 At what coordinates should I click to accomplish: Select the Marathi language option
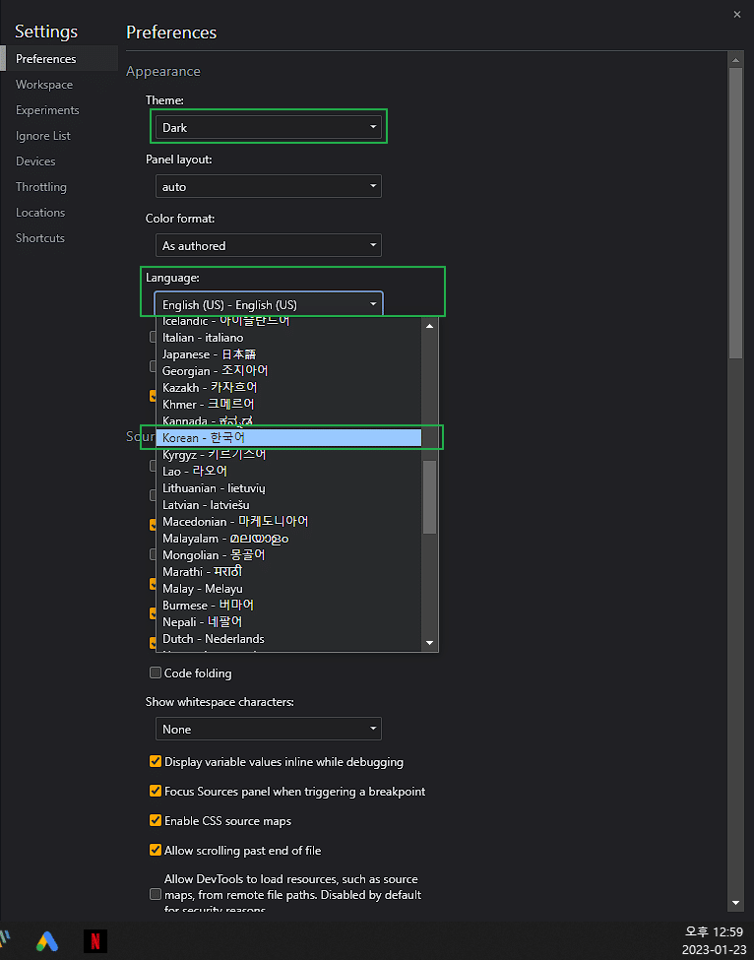click(x=288, y=572)
